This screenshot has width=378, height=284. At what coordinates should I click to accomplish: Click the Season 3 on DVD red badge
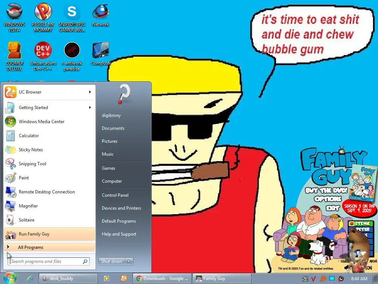point(359,208)
